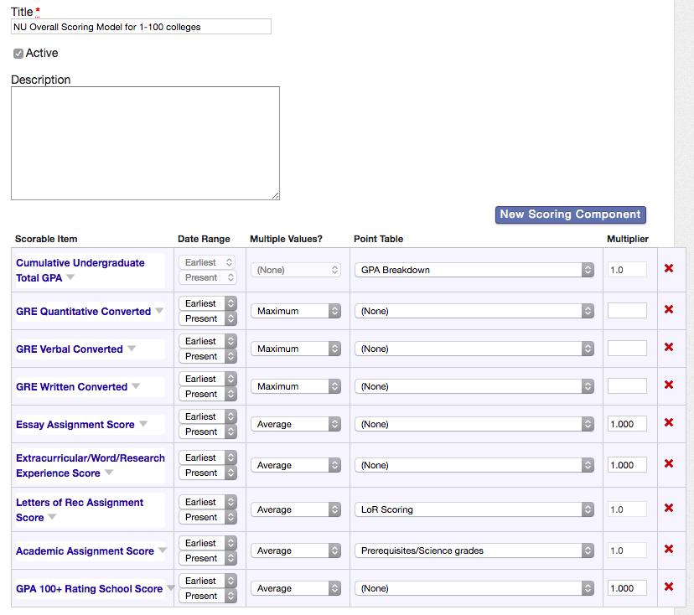This screenshot has width=694, height=615.
Task: Uncheck the Active checkbox
Action: [18, 54]
